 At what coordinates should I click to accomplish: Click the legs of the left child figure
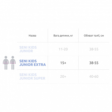pyautogui.click(x=6, y=67)
